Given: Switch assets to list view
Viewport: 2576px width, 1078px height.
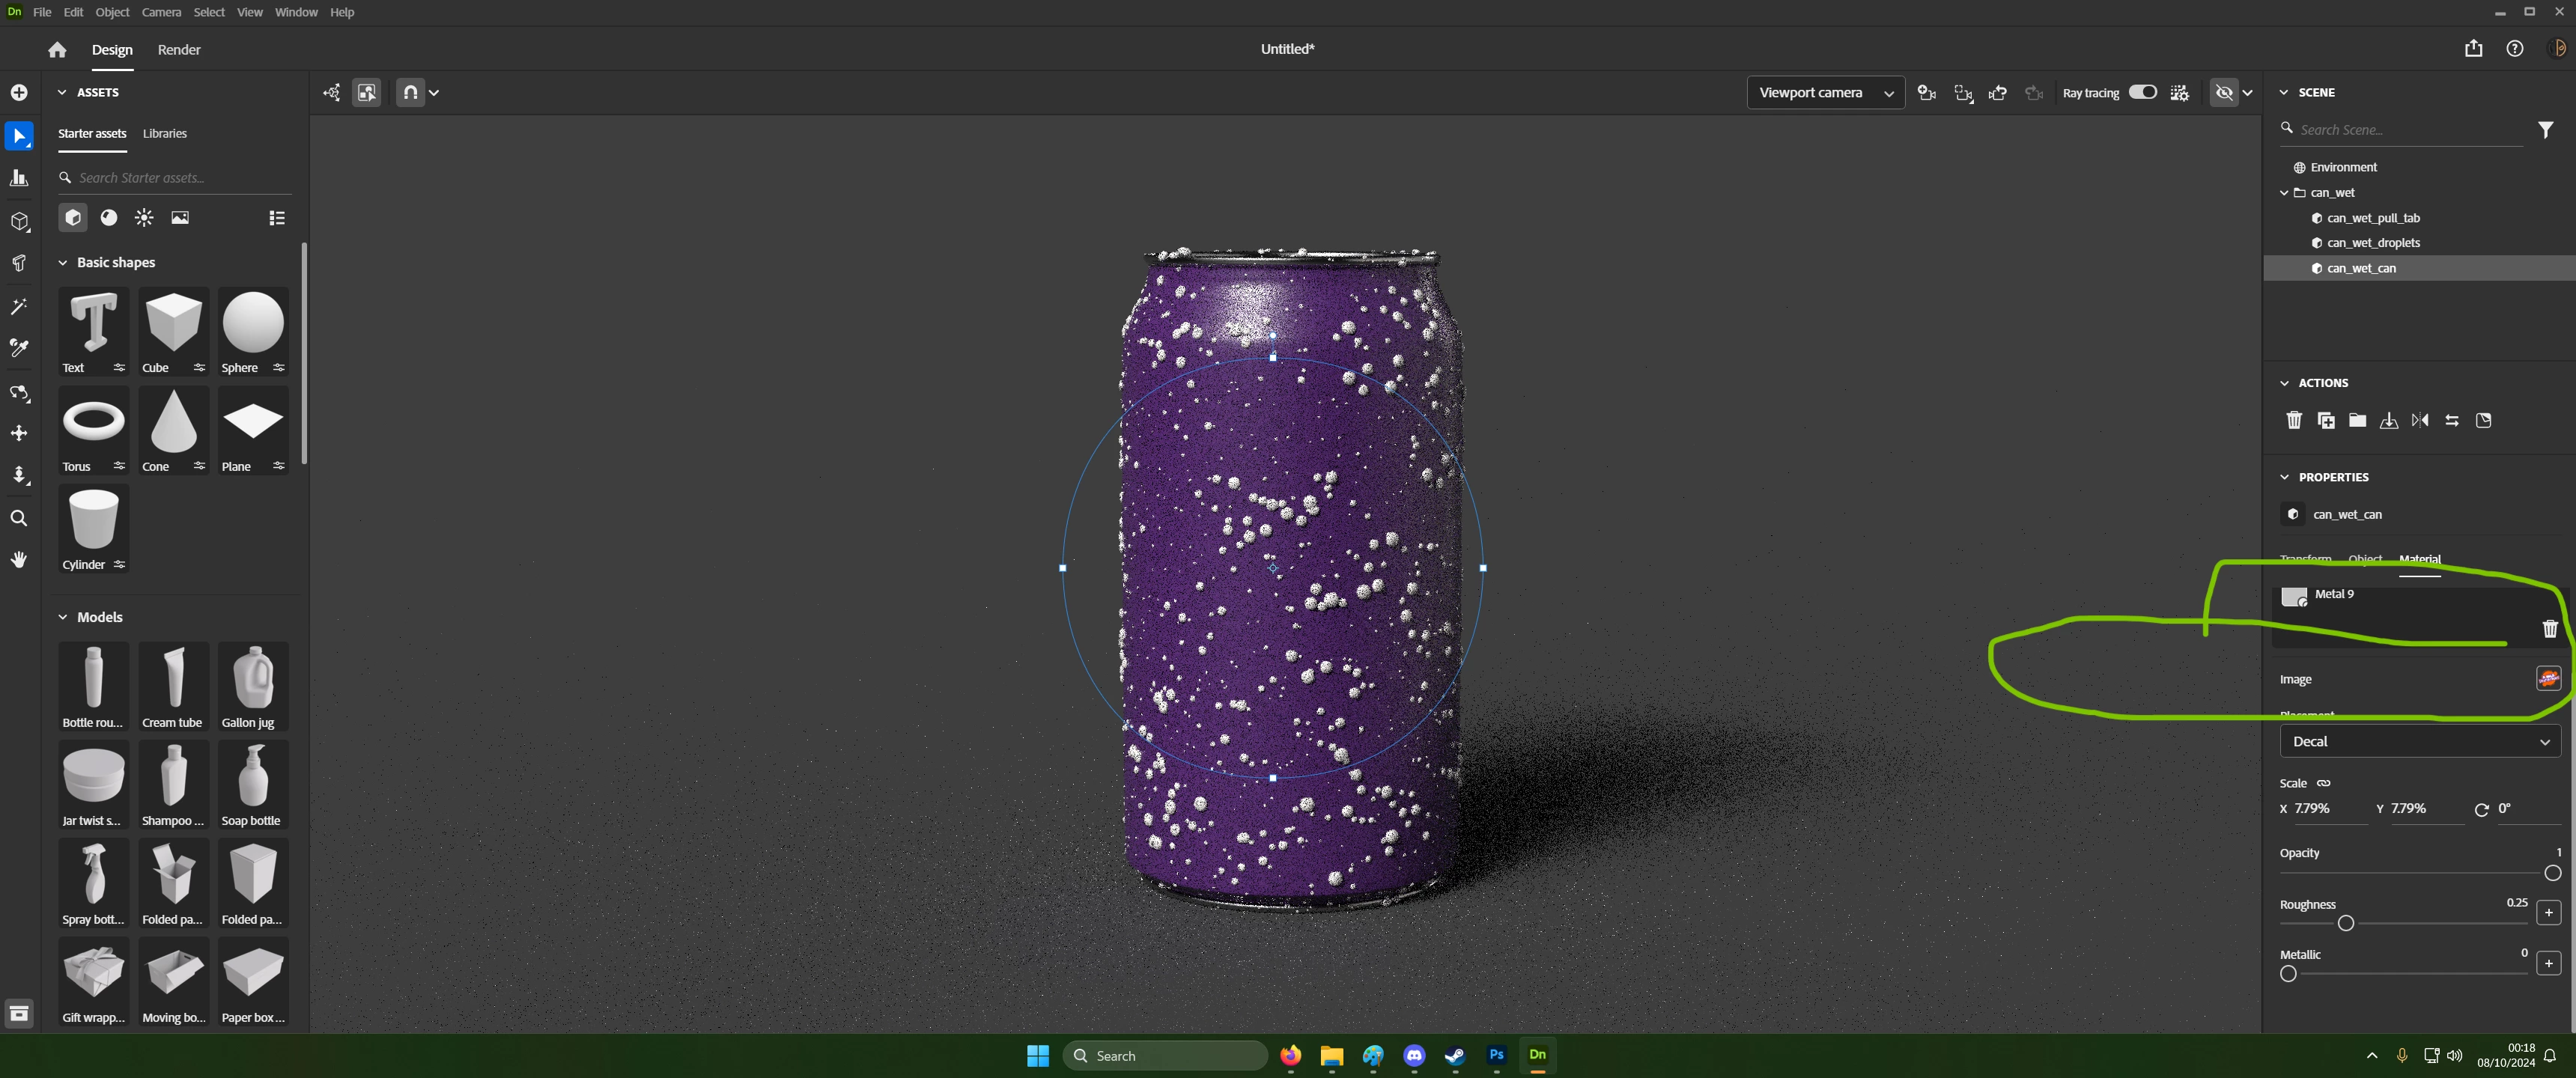Looking at the screenshot, I should [277, 218].
